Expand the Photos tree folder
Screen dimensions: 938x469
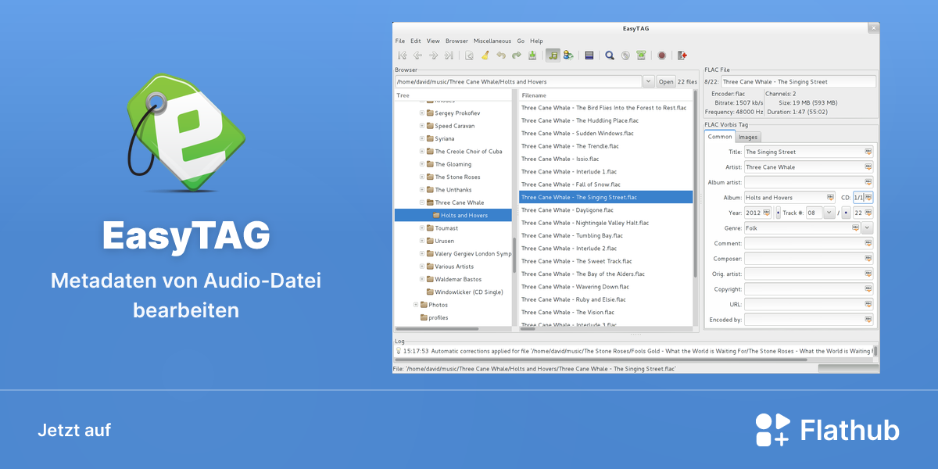click(416, 305)
